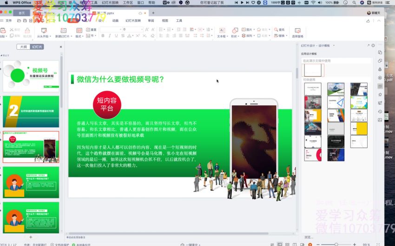Click the 选择窗格 selection pane icon
Screen dimensions: 395x246
coord(297,31)
